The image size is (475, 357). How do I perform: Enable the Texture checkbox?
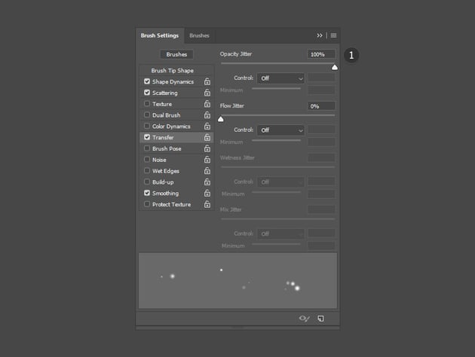tap(147, 103)
